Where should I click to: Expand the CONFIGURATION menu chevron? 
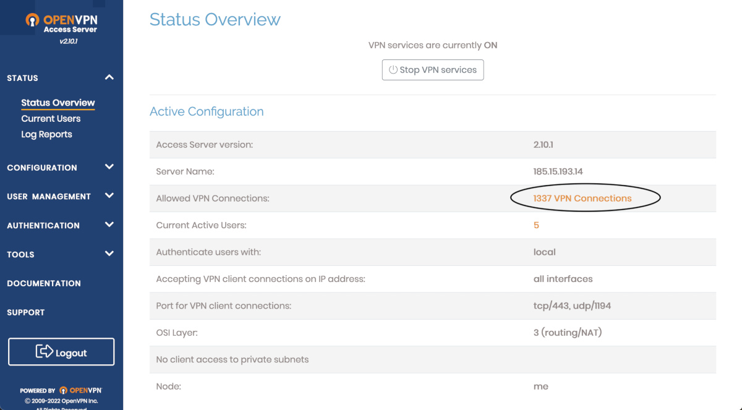(x=109, y=167)
